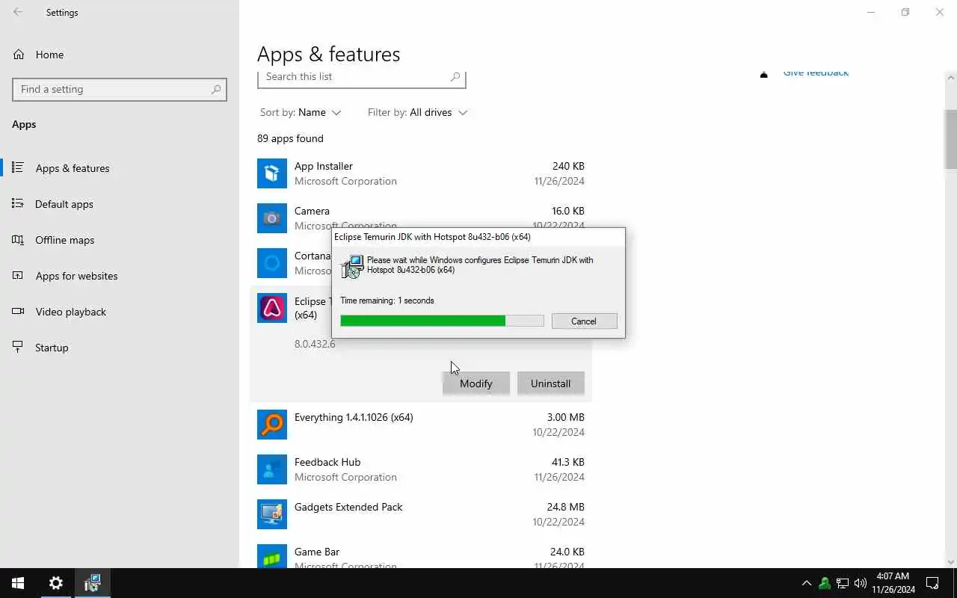
Task: Select the Feedback Hub list entry
Action: tap(421, 469)
